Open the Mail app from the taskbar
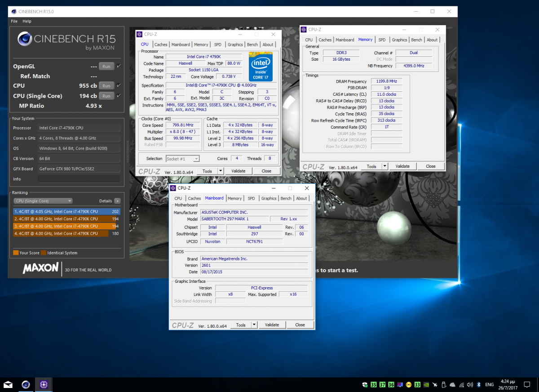Viewport: 539px width, 392px height. click(x=9, y=384)
